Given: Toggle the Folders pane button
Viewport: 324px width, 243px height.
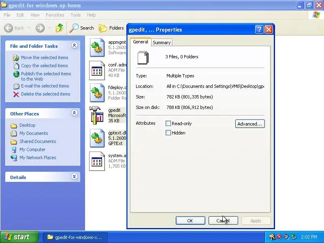Looking at the screenshot, I should coord(111,28).
